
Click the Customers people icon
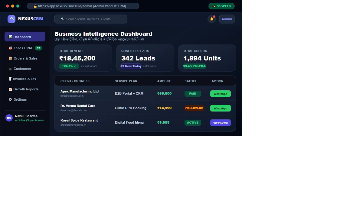tap(10, 69)
